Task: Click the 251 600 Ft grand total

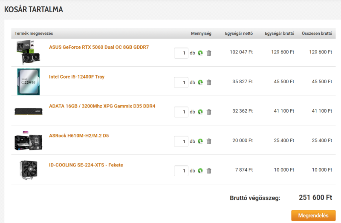Action: tap(315, 198)
